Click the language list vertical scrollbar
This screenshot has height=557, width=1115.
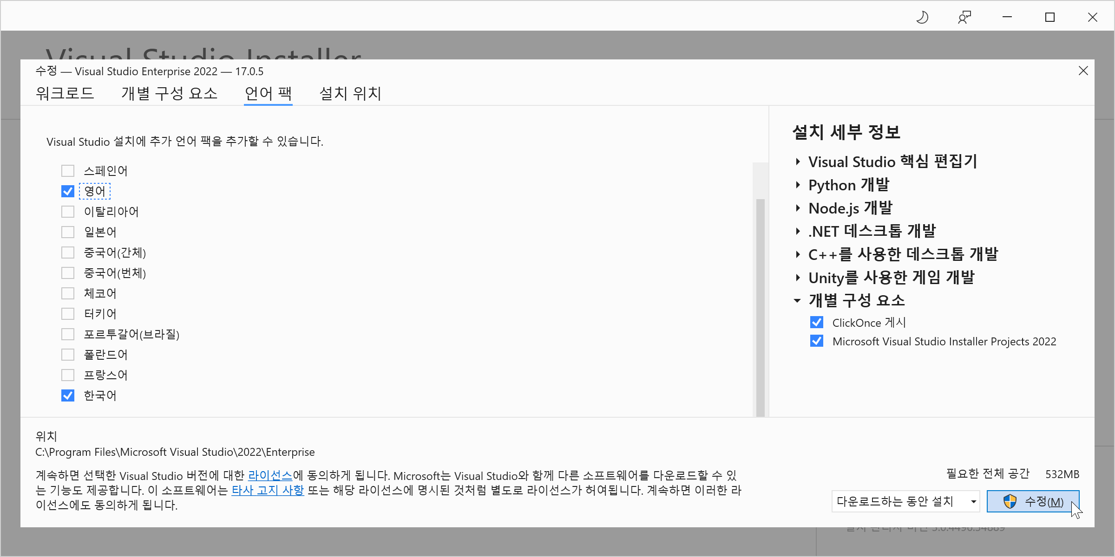coord(760,306)
